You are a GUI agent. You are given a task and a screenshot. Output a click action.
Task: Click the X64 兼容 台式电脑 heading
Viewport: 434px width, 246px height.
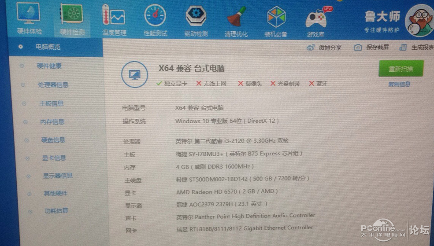(192, 68)
